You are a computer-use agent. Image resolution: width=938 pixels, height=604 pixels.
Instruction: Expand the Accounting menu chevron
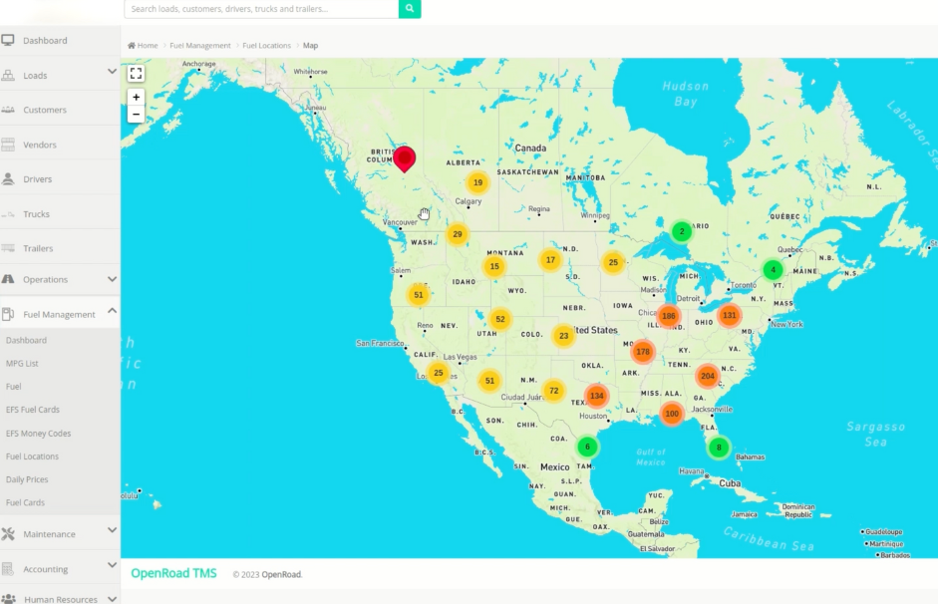pos(112,565)
